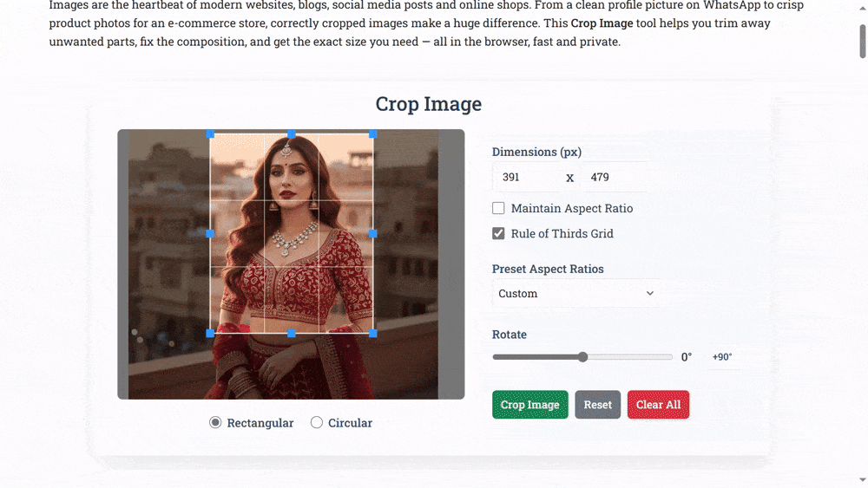Select Circular crop shape
The width and height of the screenshot is (868, 488).
pyautogui.click(x=317, y=423)
